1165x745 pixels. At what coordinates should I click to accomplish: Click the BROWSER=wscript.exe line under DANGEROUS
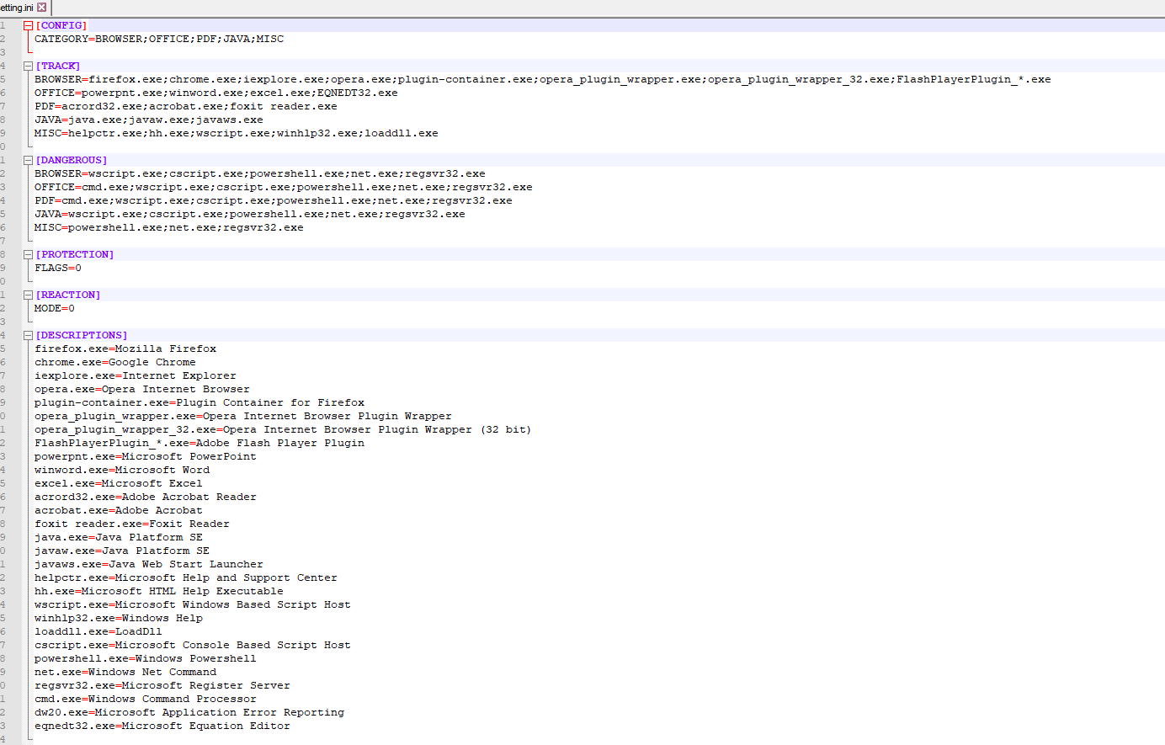(x=260, y=173)
